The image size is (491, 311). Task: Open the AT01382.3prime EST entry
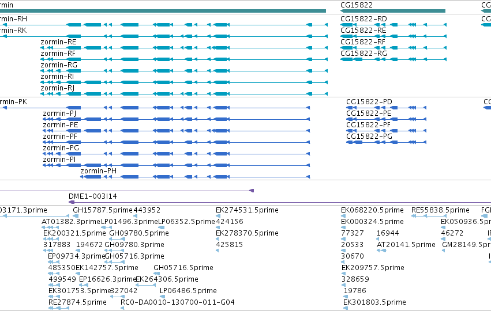[x=71, y=222]
